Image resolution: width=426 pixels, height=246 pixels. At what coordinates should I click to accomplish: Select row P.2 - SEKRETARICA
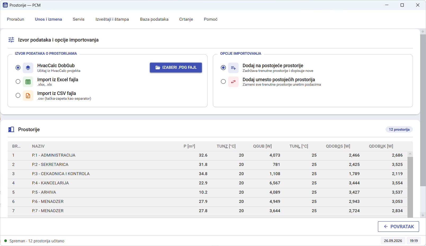pos(208,165)
